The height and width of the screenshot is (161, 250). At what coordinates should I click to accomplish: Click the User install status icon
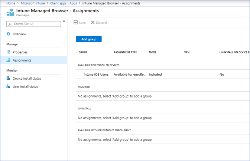pyautogui.click(x=8, y=86)
